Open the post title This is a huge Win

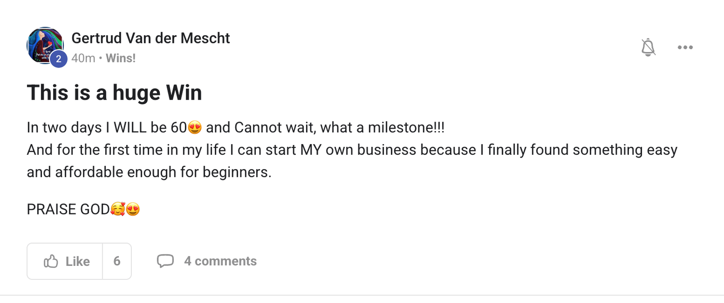coord(114,92)
